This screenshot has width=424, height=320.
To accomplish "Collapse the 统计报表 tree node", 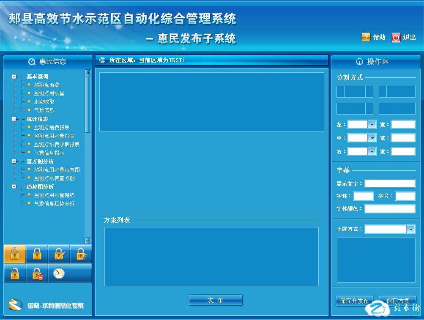I will point(14,119).
